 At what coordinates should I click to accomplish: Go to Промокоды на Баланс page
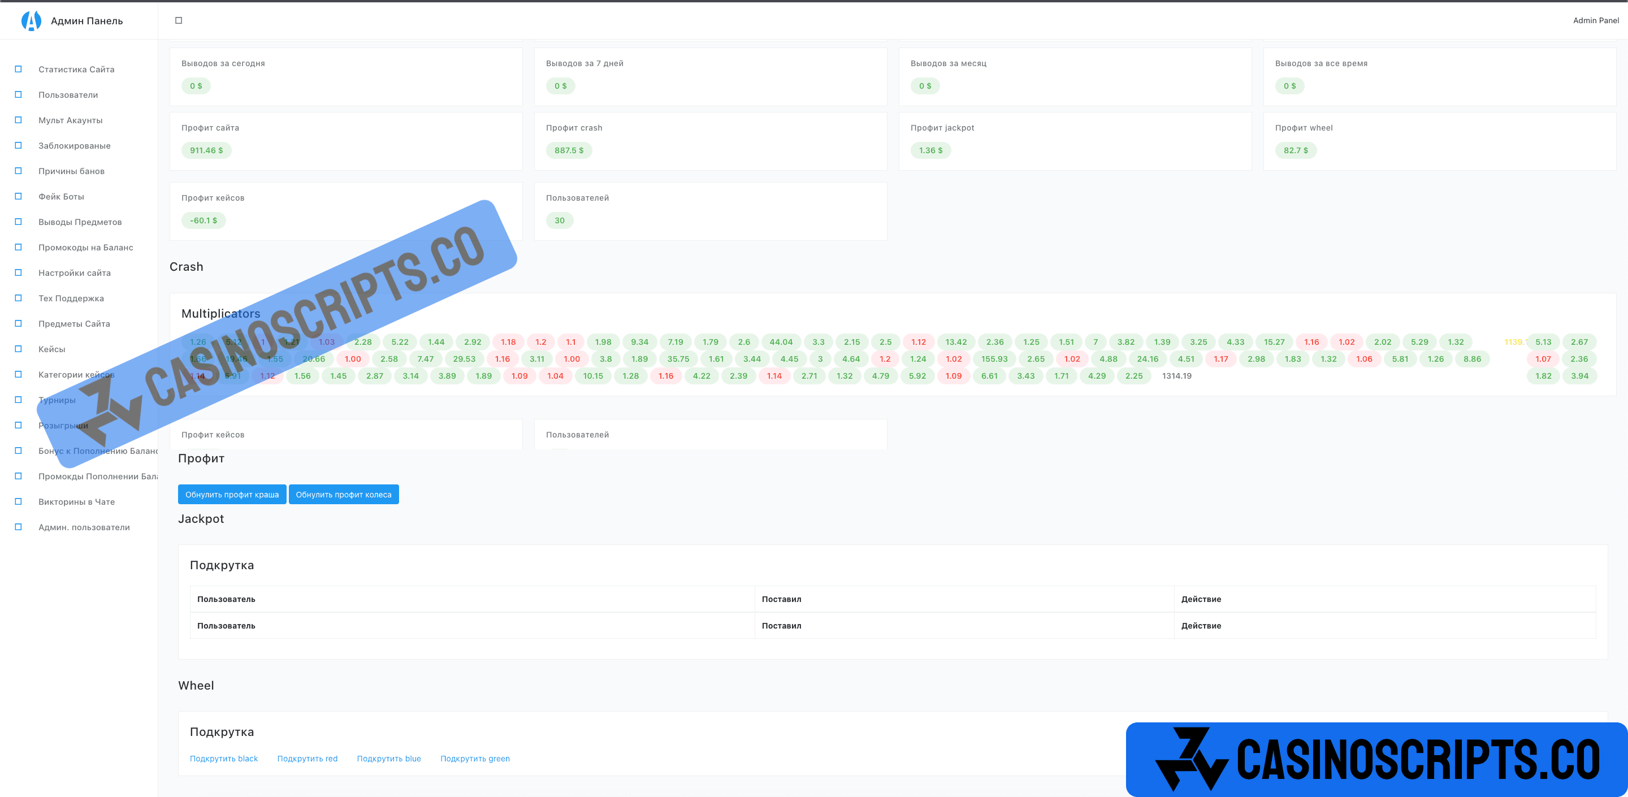85,248
